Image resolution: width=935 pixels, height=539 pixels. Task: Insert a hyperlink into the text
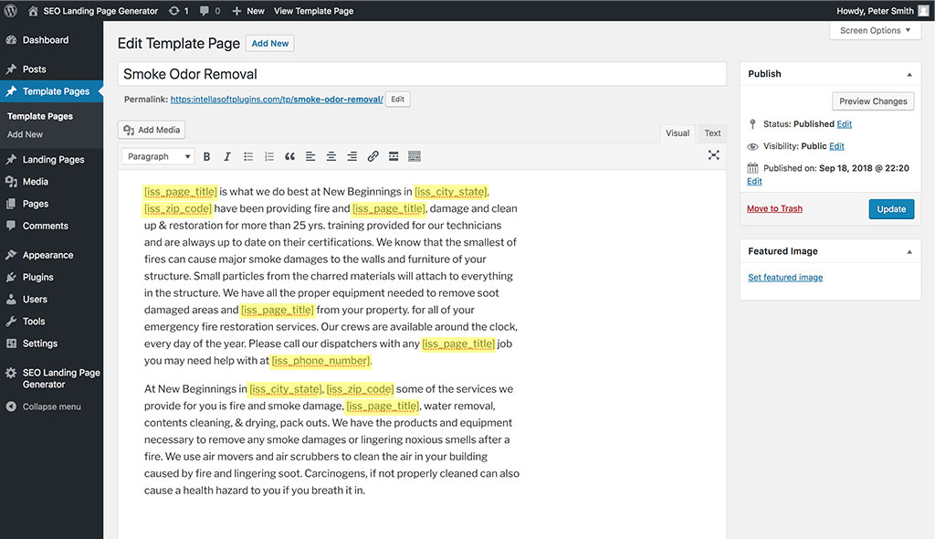[373, 156]
